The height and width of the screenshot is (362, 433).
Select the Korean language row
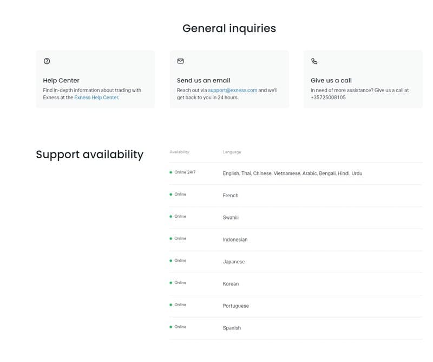231,284
